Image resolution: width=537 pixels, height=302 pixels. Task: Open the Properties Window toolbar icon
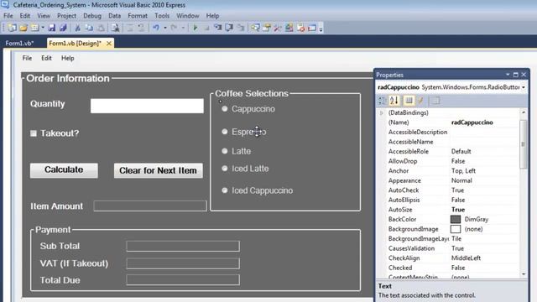(x=267, y=28)
